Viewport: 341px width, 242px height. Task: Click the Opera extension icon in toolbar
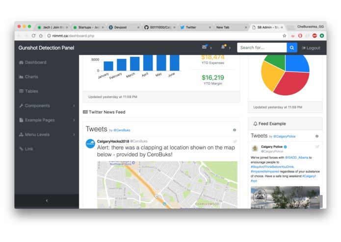click(x=300, y=36)
